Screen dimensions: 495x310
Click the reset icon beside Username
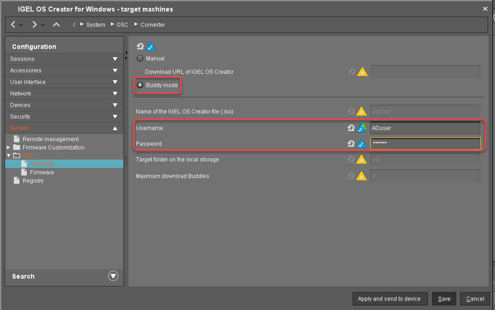(351, 128)
